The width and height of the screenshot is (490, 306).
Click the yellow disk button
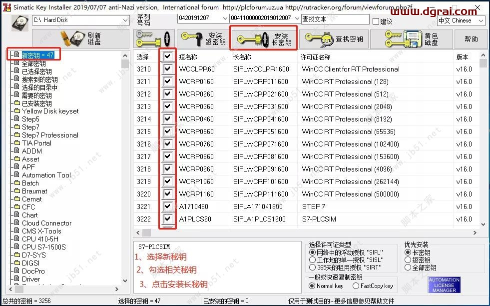pyautogui.click(x=411, y=39)
